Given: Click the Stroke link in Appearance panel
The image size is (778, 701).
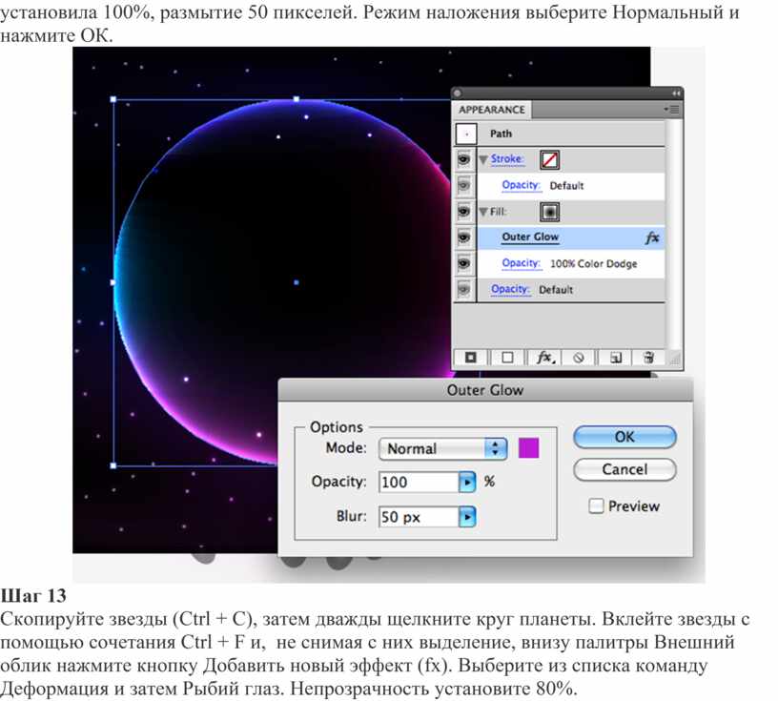Looking at the screenshot, I should (507, 159).
